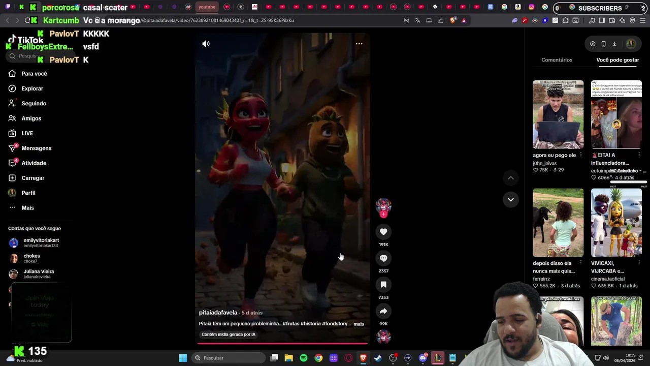Screen dimensions: 650x366
Task: Open options dots beside 'depois disso ela nunca'
Action: (x=580, y=263)
